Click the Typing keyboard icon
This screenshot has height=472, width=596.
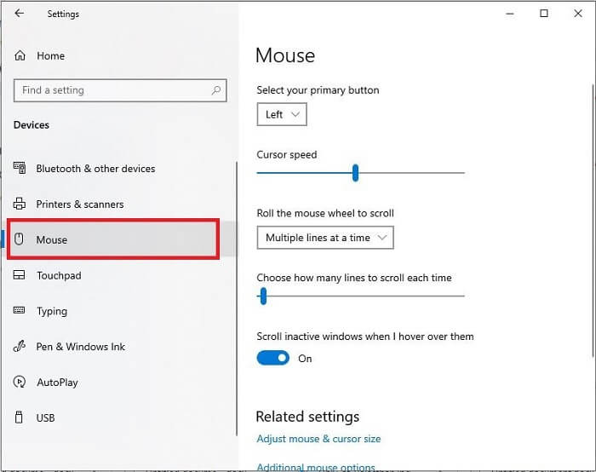pyautogui.click(x=19, y=310)
